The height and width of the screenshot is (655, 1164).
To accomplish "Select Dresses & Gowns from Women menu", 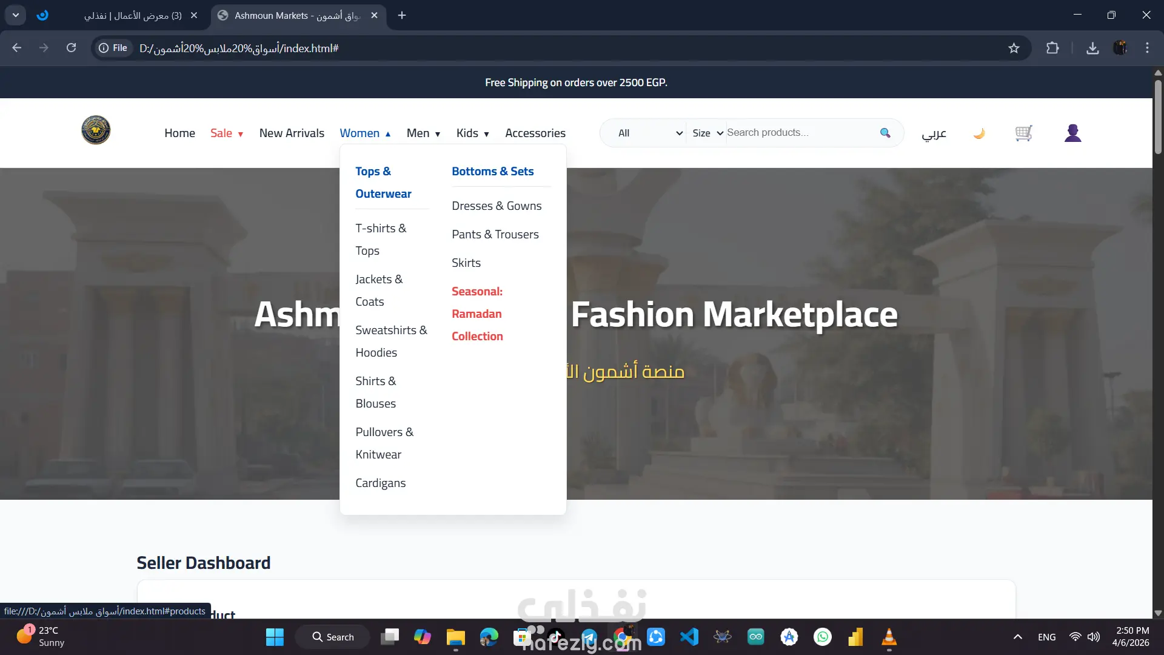I will tap(497, 206).
